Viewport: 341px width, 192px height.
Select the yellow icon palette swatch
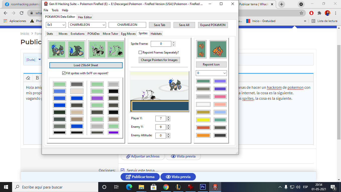[203, 120]
